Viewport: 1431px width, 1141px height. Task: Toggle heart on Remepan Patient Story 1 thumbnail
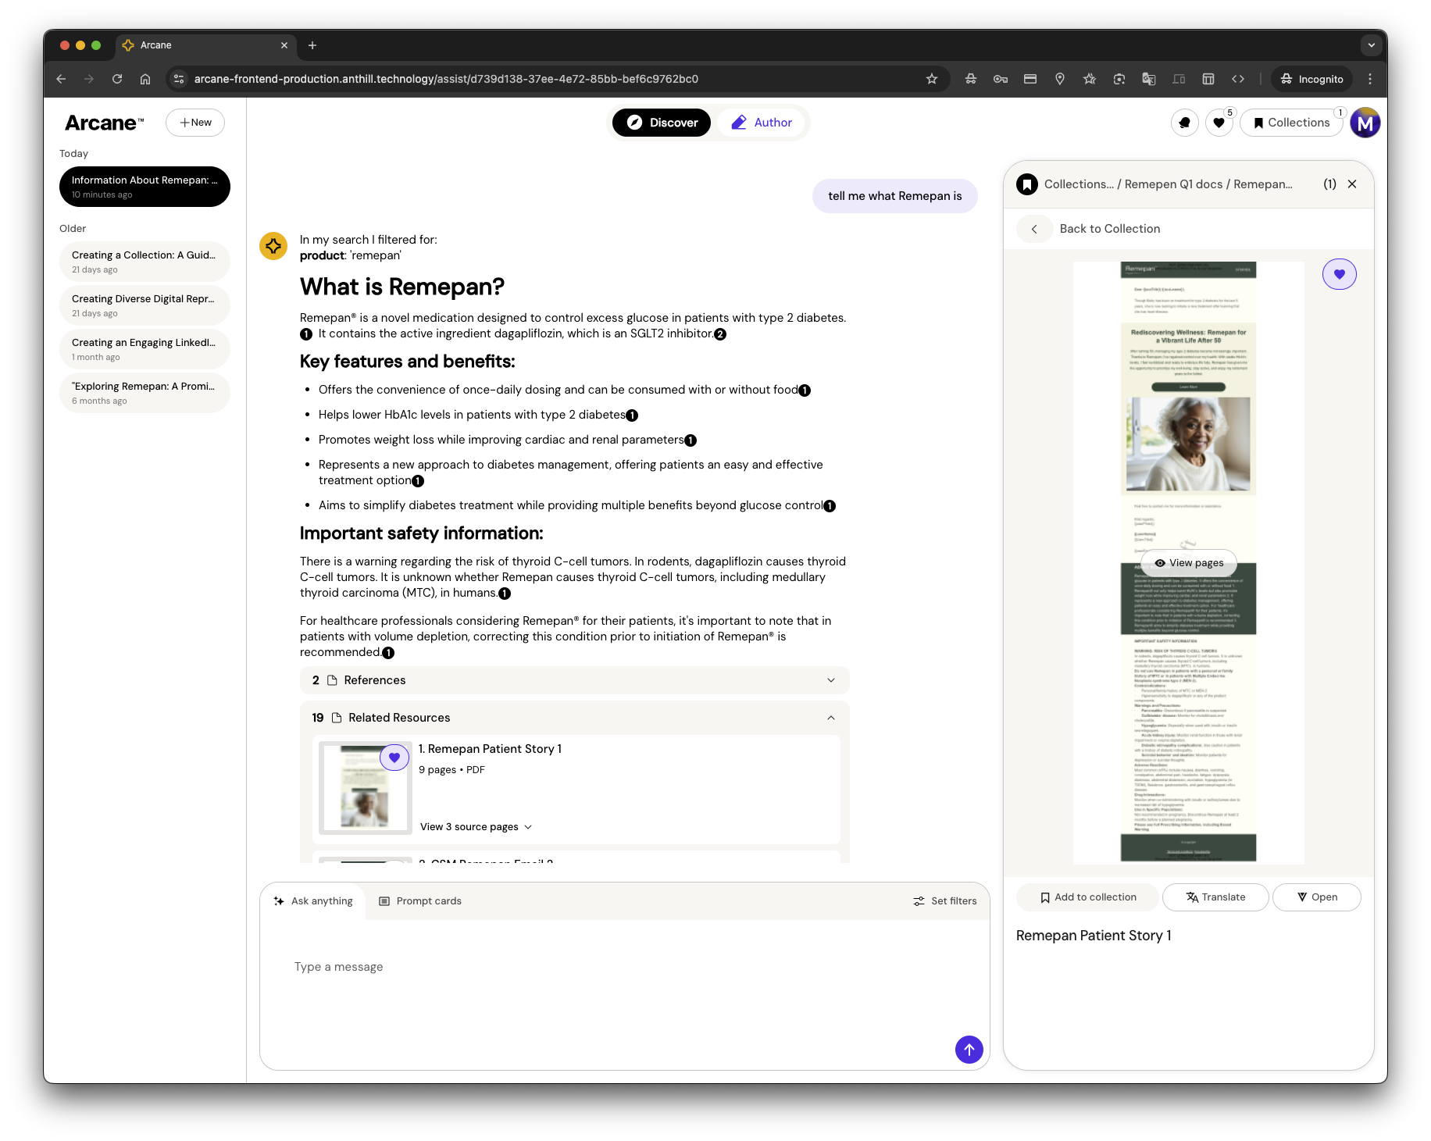click(394, 758)
